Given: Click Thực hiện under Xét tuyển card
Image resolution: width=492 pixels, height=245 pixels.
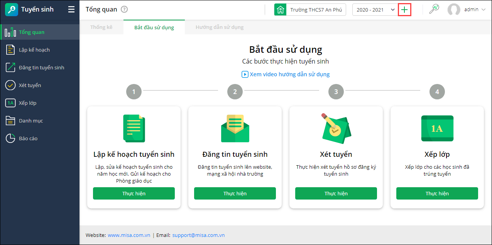Looking at the screenshot, I should pos(336,193).
